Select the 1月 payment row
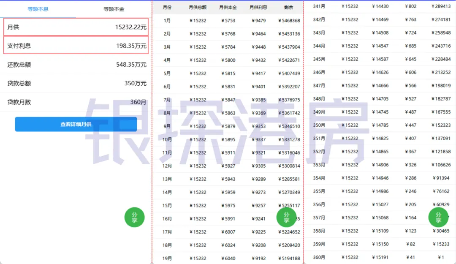 tap(228, 21)
